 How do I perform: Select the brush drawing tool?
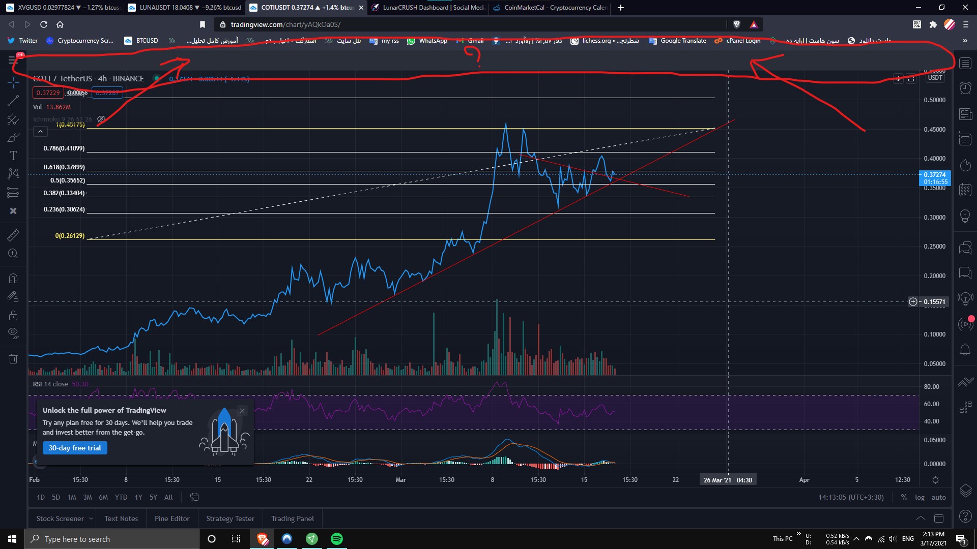pyautogui.click(x=13, y=138)
